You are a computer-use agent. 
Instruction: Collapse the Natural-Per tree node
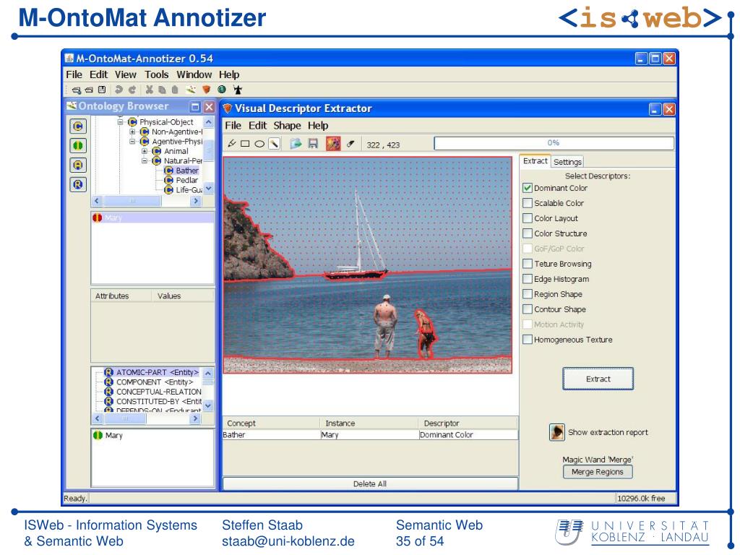[x=145, y=160]
